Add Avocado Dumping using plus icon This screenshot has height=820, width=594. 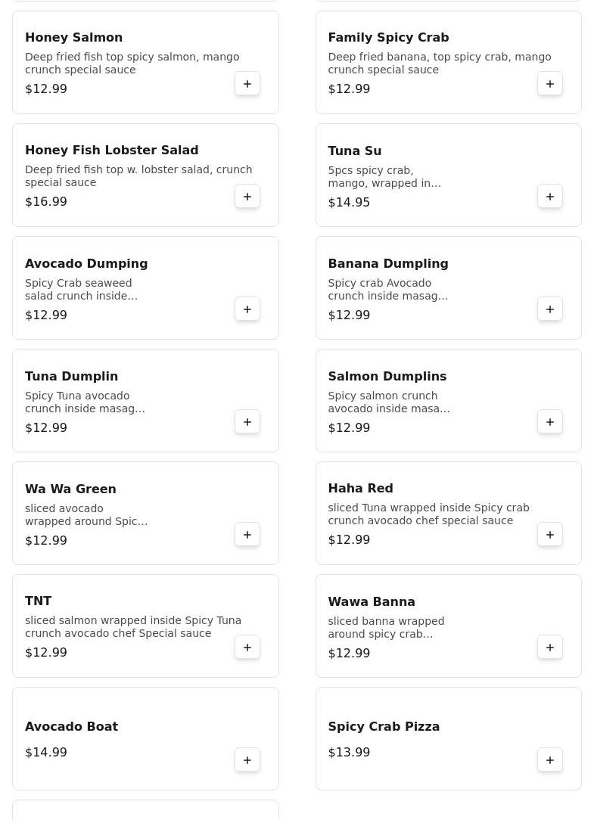[247, 309]
